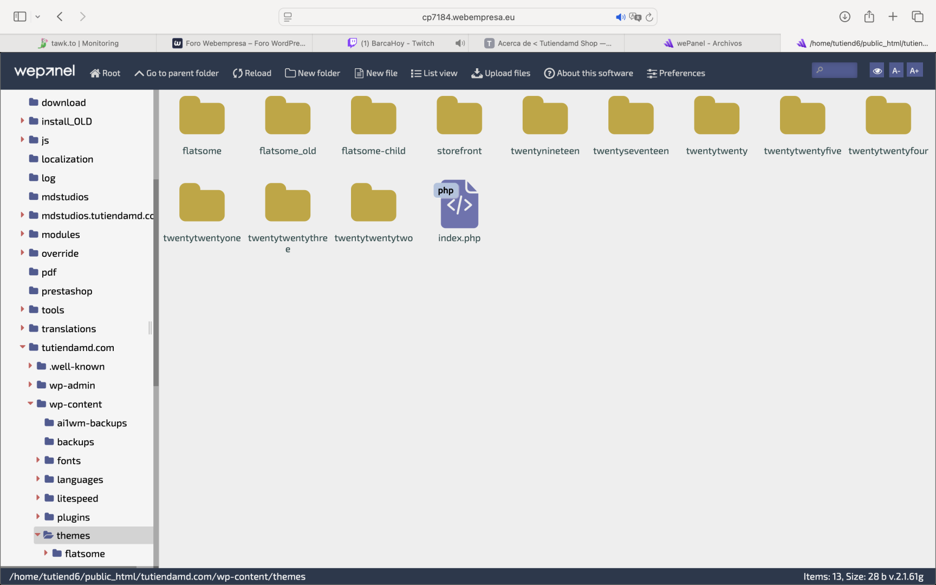Toggle hidden files eye icon
The height and width of the screenshot is (585, 936).
click(877, 70)
